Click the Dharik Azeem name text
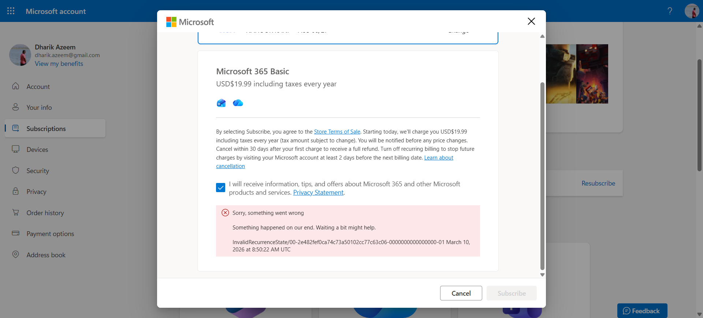 55,47
